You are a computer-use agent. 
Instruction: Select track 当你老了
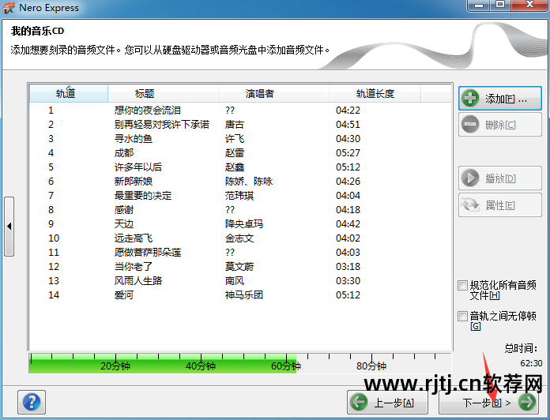(x=134, y=267)
